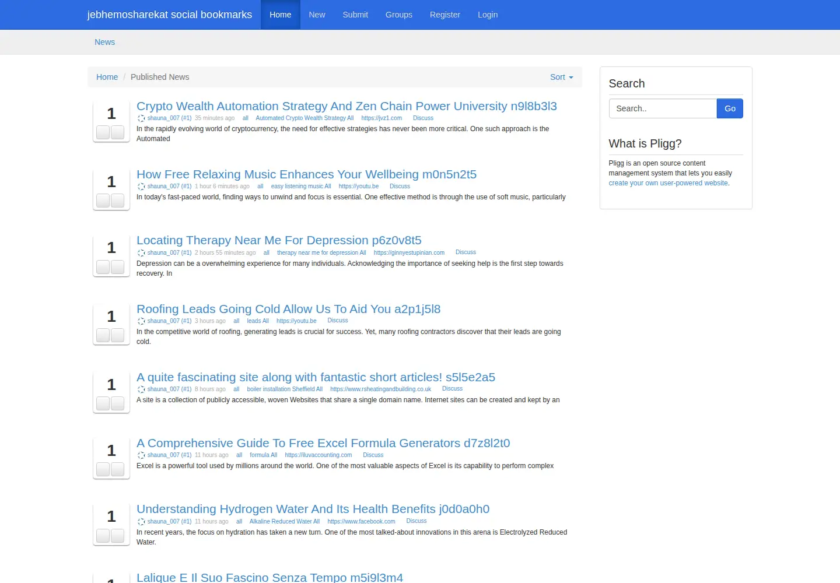Click the jebhemosharekat social bookmarks site title
Image resolution: width=840 pixels, height=583 pixels.
click(170, 15)
